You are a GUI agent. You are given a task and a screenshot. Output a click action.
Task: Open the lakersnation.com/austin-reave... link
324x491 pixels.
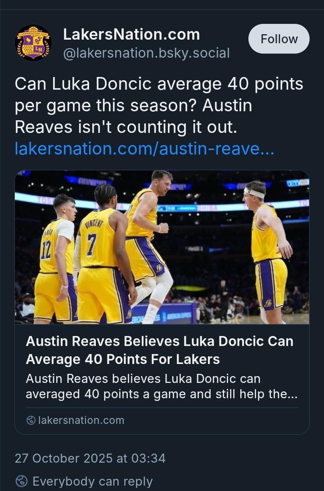144,148
